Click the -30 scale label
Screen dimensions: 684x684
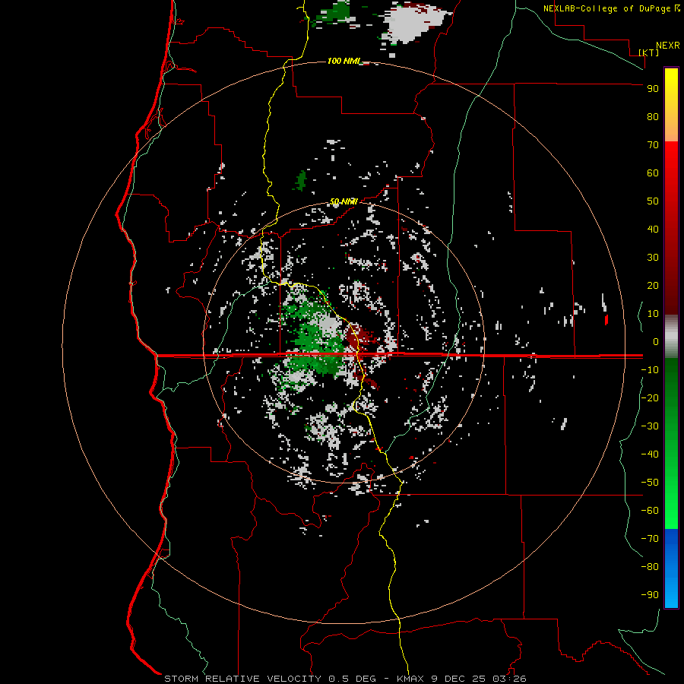(x=650, y=426)
